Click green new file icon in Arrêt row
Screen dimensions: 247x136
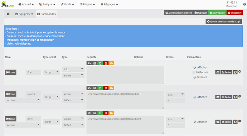(100, 113)
